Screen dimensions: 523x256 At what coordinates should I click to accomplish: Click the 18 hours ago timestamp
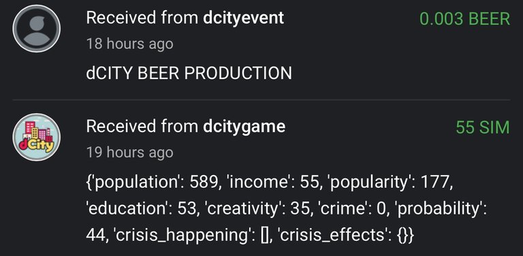coord(130,44)
